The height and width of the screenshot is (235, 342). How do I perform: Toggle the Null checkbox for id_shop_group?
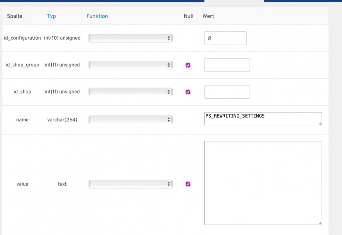point(188,65)
